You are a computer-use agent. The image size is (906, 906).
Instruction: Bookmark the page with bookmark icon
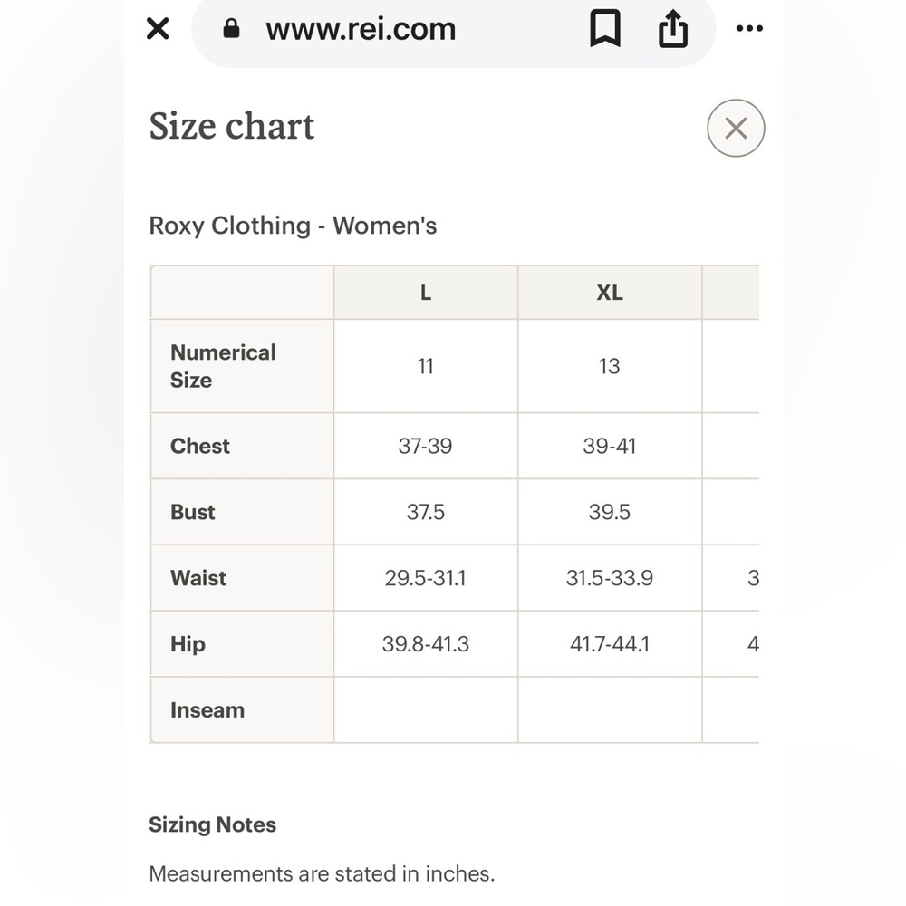(x=605, y=28)
